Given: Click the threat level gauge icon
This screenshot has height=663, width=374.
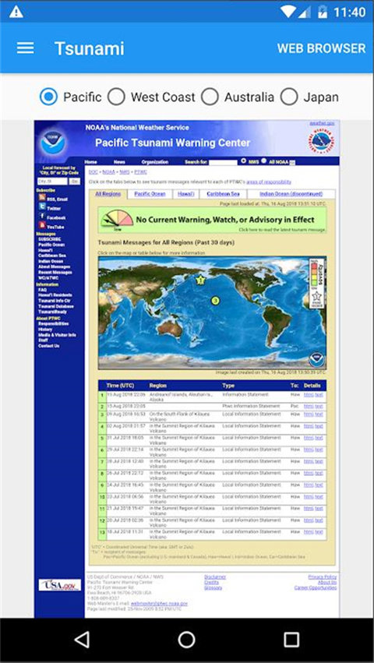Looking at the screenshot, I should [x=117, y=220].
